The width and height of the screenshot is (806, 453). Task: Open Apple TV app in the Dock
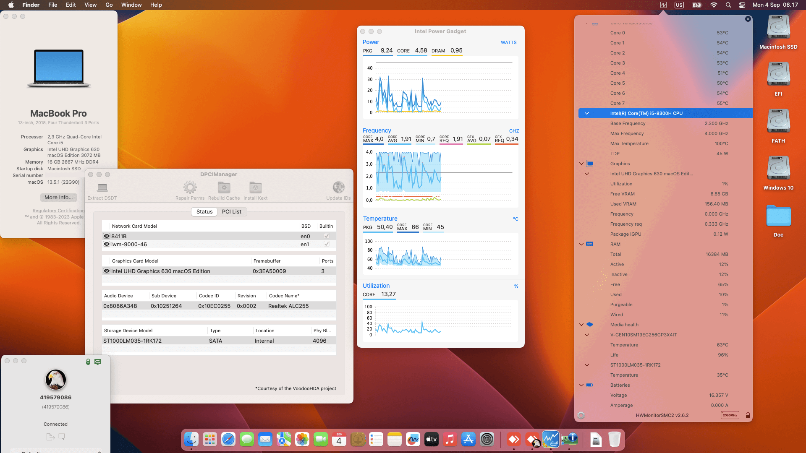click(x=432, y=439)
